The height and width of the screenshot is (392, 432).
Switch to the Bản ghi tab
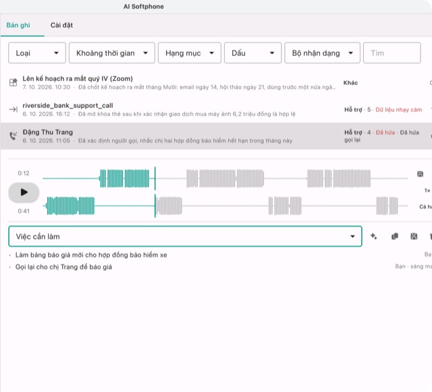tap(18, 26)
